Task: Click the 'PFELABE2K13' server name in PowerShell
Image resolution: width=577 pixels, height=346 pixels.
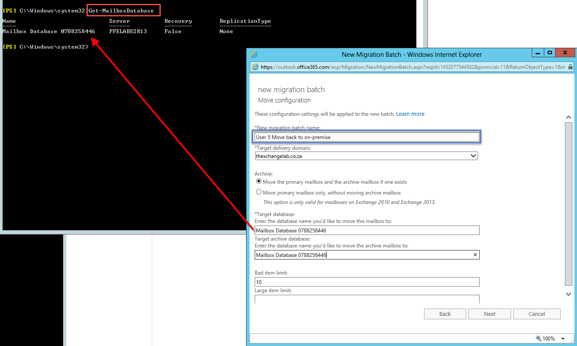Action: pos(128,31)
